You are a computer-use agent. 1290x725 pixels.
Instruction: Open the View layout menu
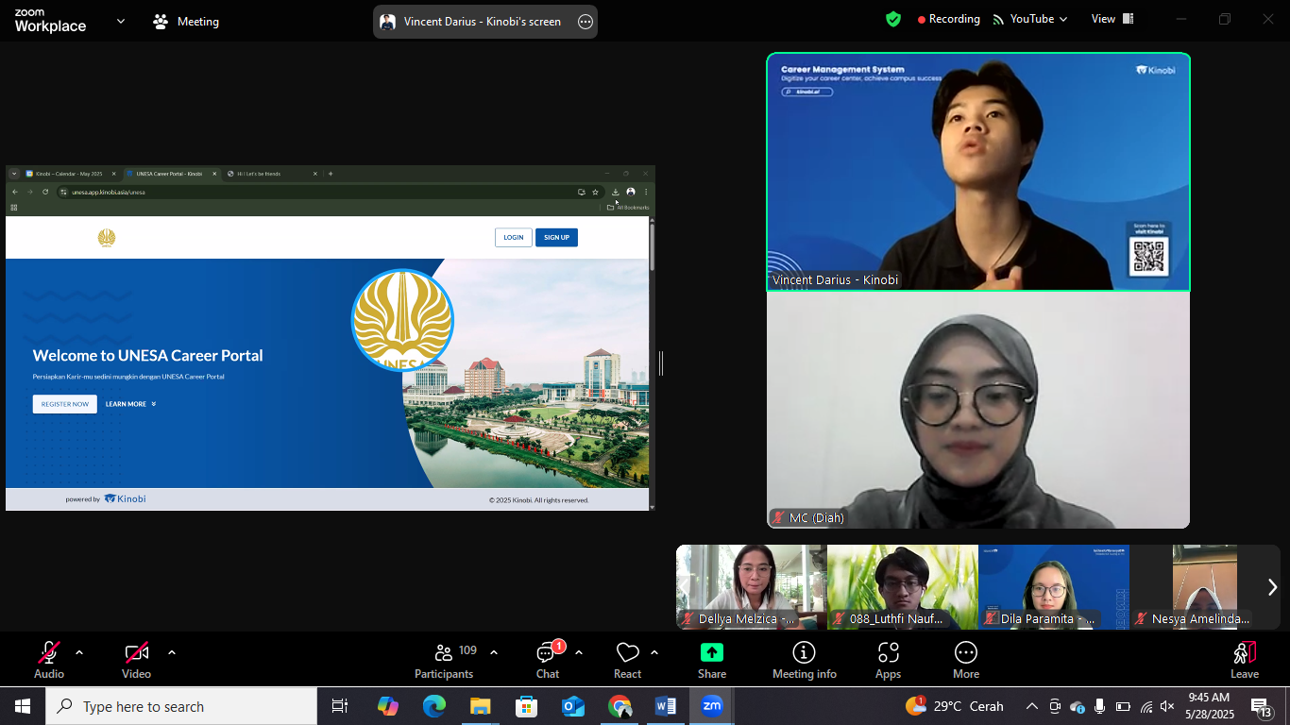[1112, 19]
